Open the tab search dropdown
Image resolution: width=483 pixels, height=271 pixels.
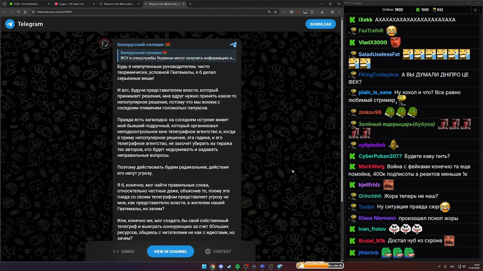click(x=4, y=4)
